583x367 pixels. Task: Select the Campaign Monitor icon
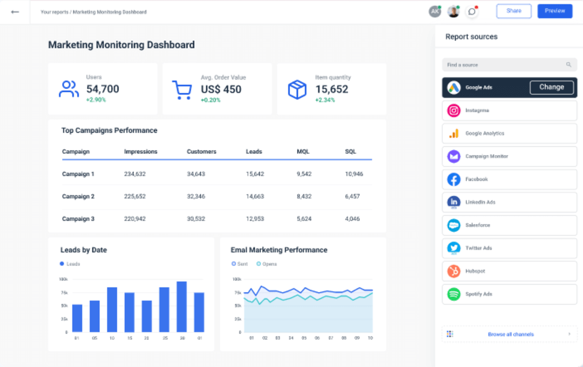point(453,156)
